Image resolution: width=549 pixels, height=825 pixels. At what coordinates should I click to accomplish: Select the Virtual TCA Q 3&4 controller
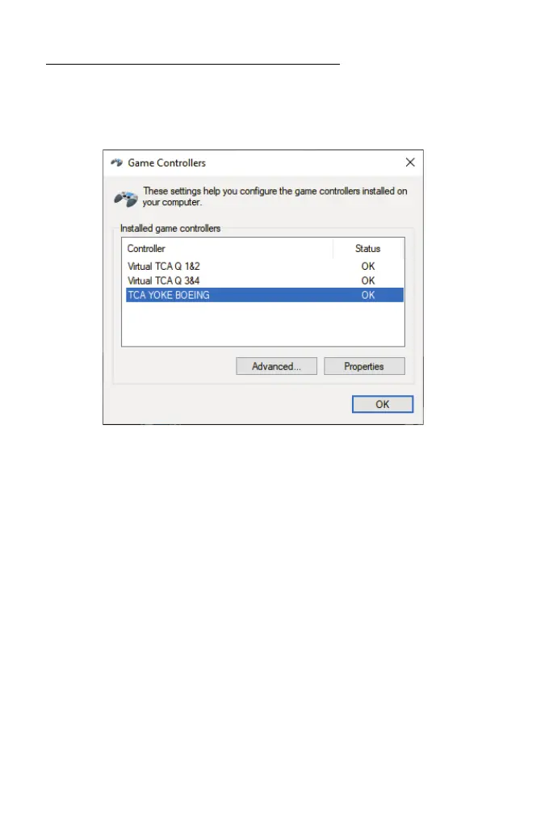click(164, 280)
